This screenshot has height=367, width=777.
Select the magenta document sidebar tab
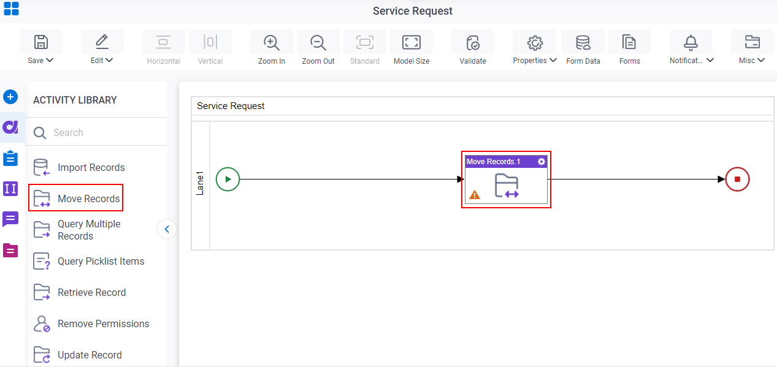tap(10, 250)
